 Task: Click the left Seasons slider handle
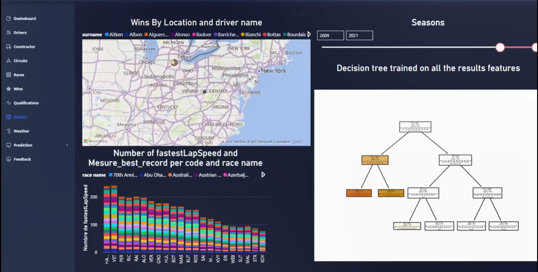pyautogui.click(x=500, y=47)
